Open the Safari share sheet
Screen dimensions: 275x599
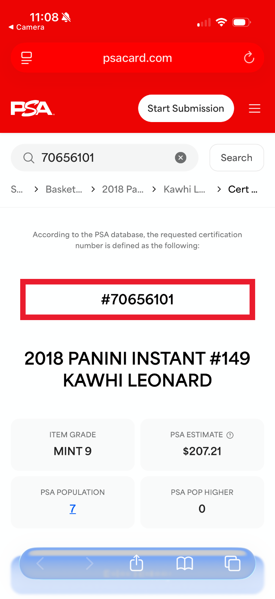pyautogui.click(x=137, y=563)
